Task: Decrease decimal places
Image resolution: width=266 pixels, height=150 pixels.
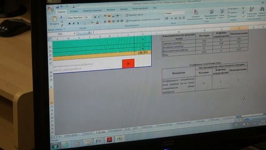Action: click(x=184, y=18)
